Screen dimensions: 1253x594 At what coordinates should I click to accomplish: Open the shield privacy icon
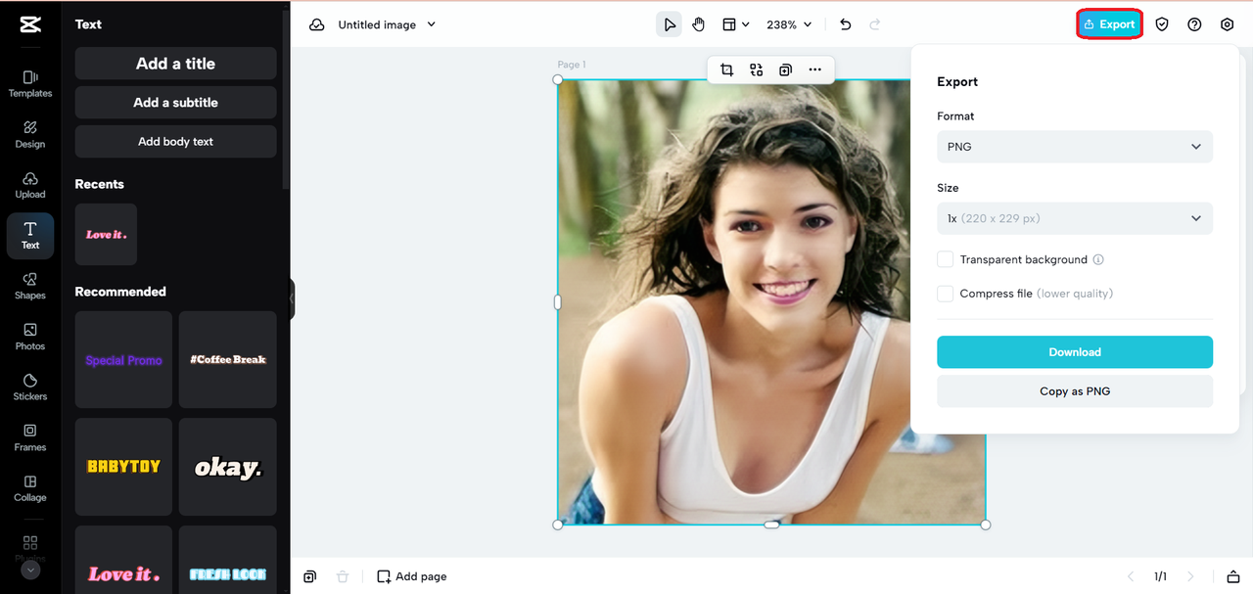coord(1162,24)
